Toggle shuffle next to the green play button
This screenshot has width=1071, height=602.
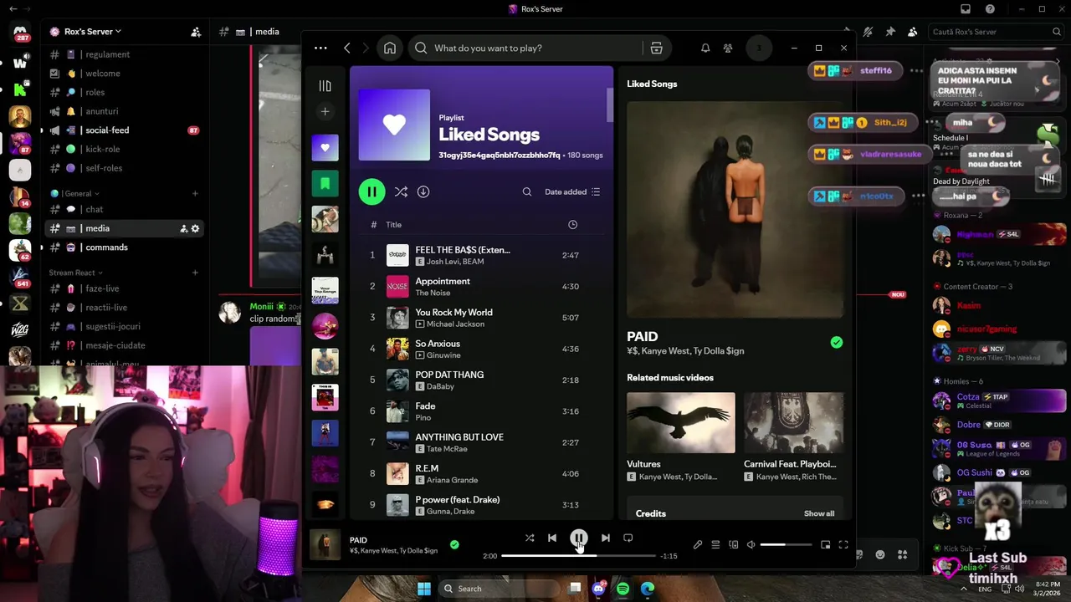pos(401,191)
